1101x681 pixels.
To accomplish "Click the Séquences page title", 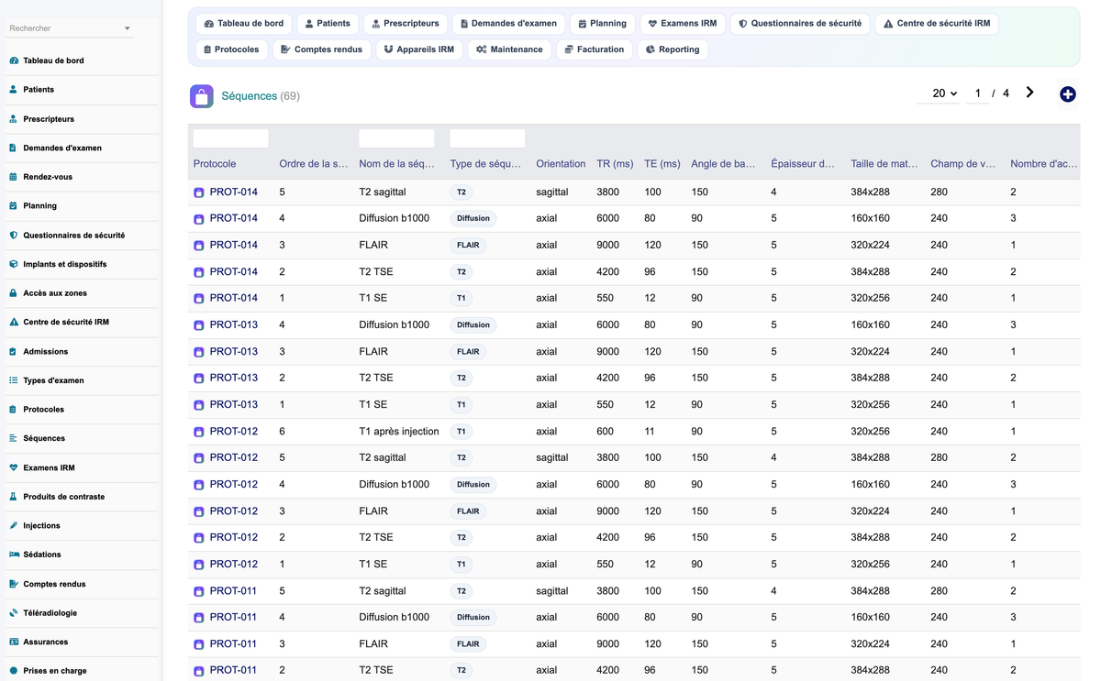I will pyautogui.click(x=249, y=96).
